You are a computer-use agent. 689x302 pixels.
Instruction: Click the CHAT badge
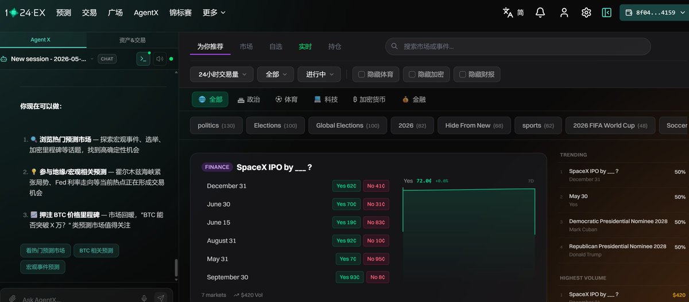click(x=107, y=58)
